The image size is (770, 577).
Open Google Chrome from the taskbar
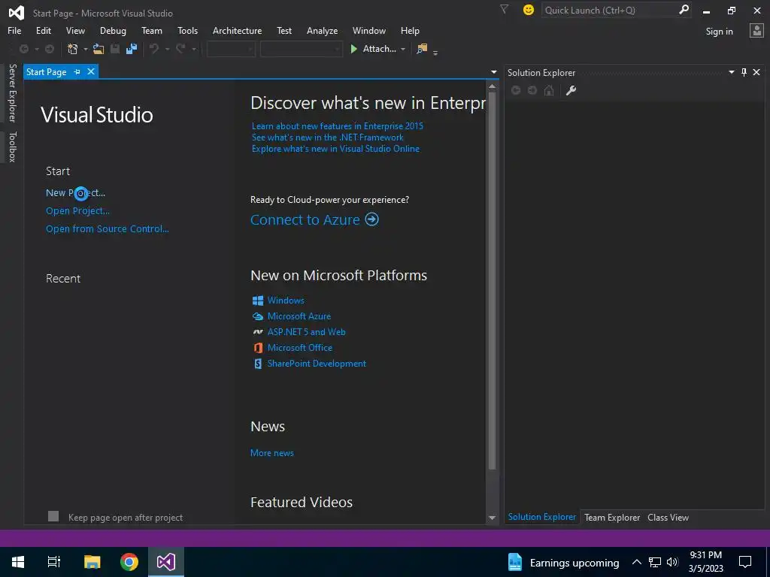129,562
